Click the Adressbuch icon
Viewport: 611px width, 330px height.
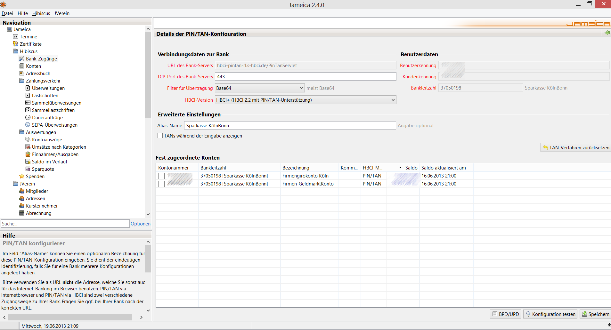[x=22, y=73]
